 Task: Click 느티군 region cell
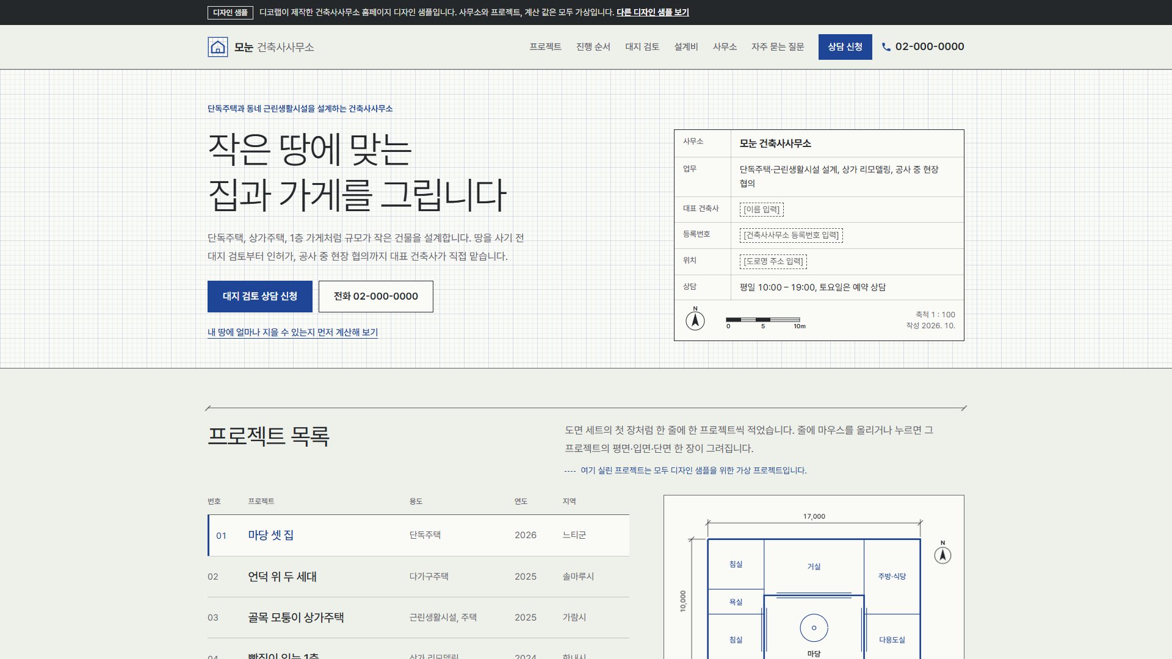click(574, 535)
